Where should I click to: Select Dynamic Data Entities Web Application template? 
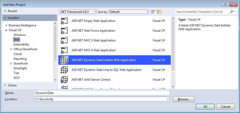tap(115, 60)
